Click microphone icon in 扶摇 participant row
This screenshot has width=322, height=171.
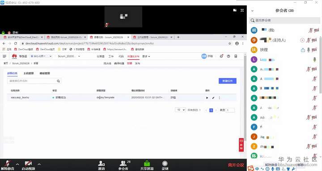coord(309,50)
